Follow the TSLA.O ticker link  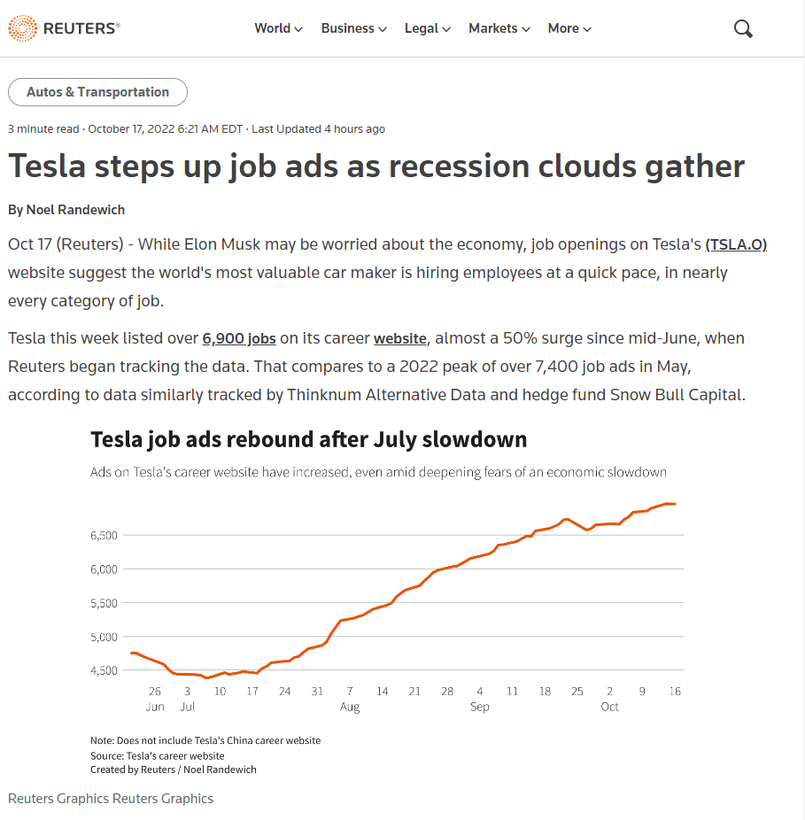point(736,244)
